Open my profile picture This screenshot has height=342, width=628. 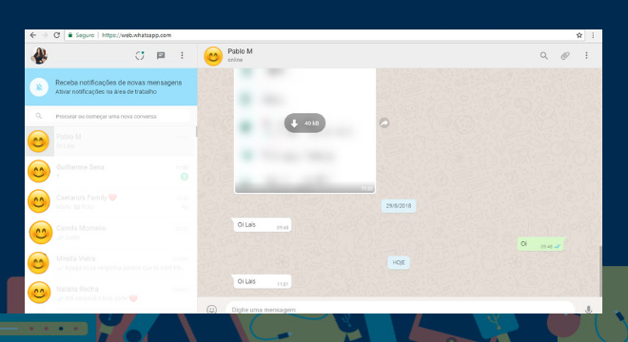[39, 56]
